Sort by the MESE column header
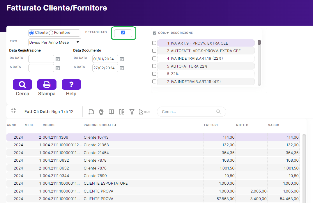 pos(29,125)
